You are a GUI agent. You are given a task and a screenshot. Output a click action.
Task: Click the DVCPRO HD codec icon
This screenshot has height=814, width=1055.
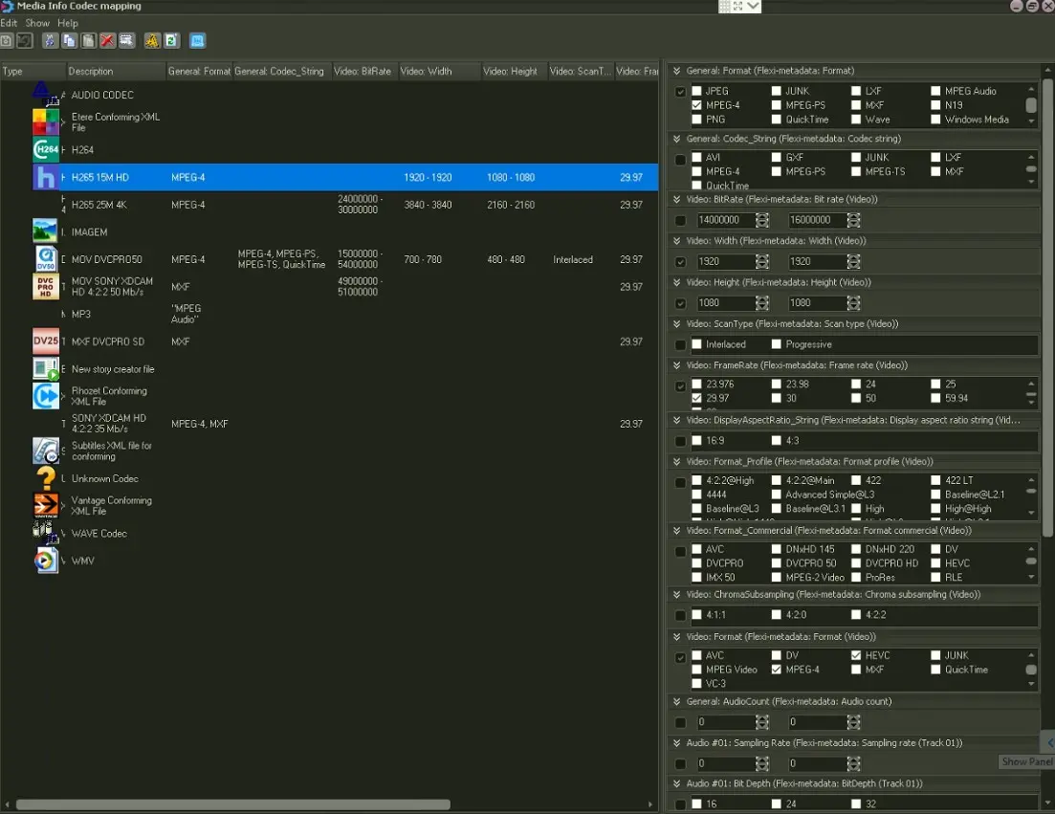click(x=45, y=287)
